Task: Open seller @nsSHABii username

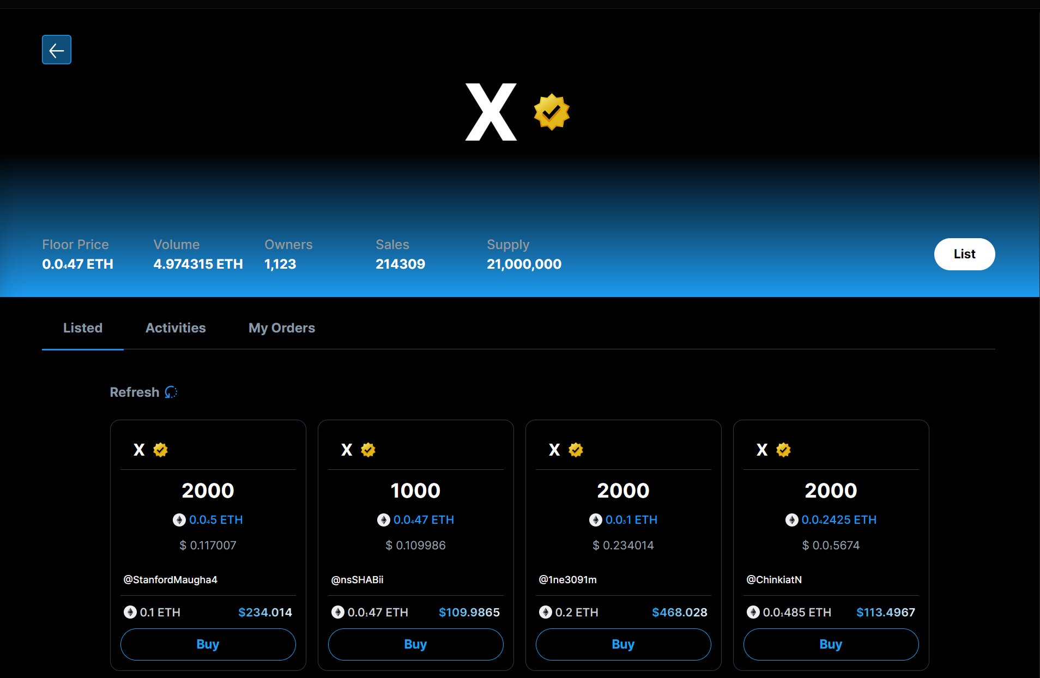Action: (x=357, y=580)
